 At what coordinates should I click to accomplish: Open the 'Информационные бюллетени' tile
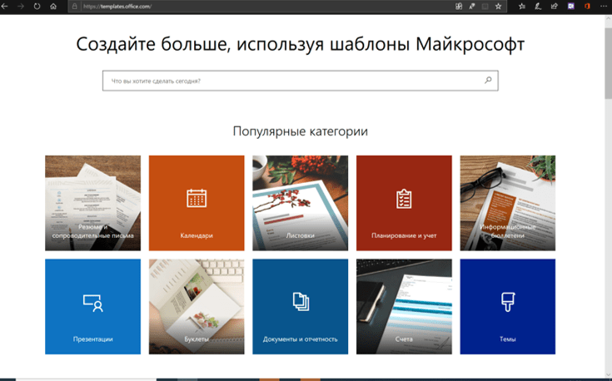(507, 203)
